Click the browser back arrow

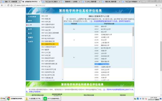2,5
